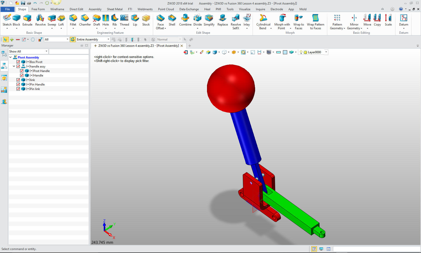Select the Rib tool
The width and height of the screenshot is (421, 253).
(115, 20)
